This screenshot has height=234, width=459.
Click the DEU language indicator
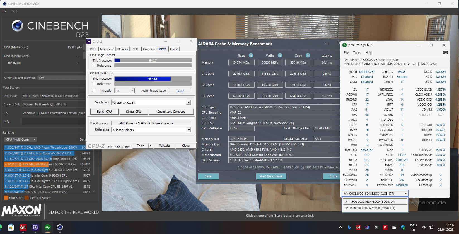[414, 228]
